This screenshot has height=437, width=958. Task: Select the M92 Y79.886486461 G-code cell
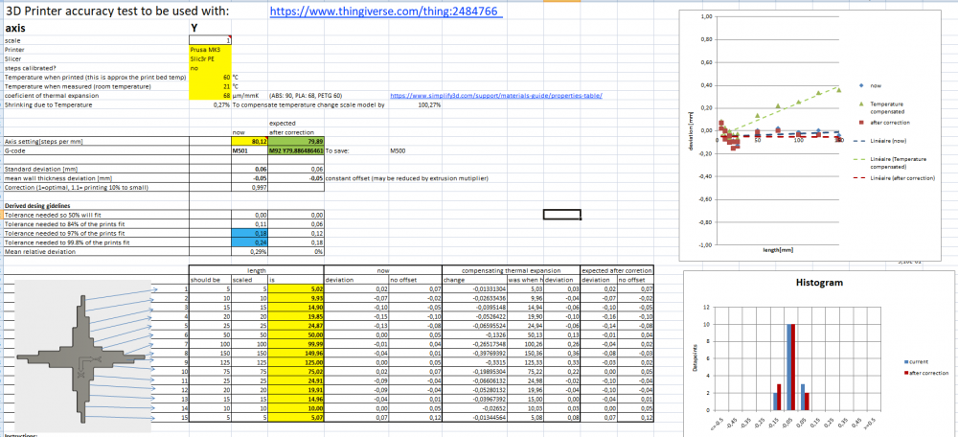point(296,150)
